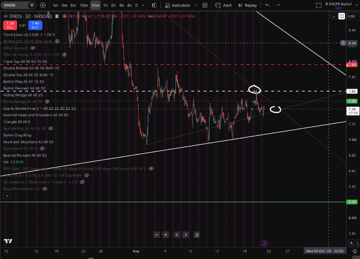Move the chart right with arrow button
The image size is (360, 259).
tap(185, 235)
